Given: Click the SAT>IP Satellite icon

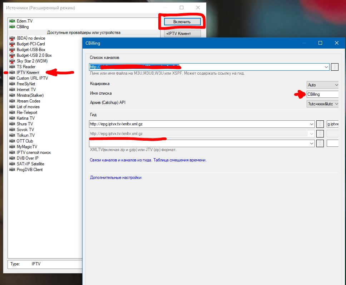Looking at the screenshot, I should (12, 164).
